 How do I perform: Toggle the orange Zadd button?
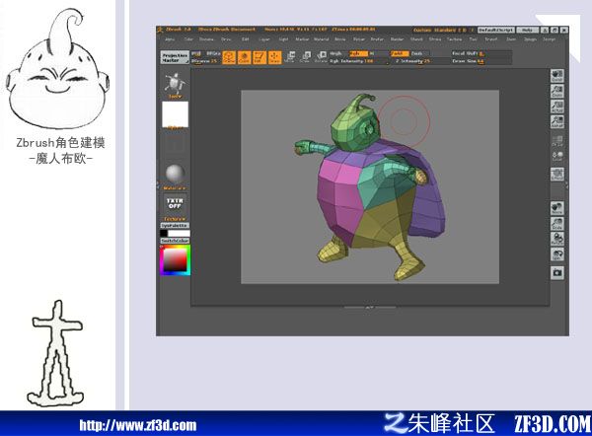pyautogui.click(x=400, y=53)
